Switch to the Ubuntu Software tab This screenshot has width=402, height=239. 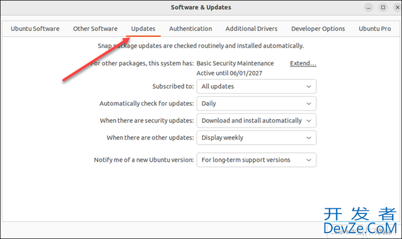[35, 29]
